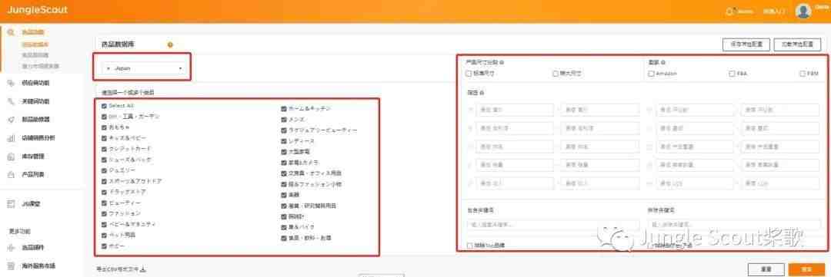Enable the FBA seller checkbox
The image size is (831, 277).
[732, 74]
